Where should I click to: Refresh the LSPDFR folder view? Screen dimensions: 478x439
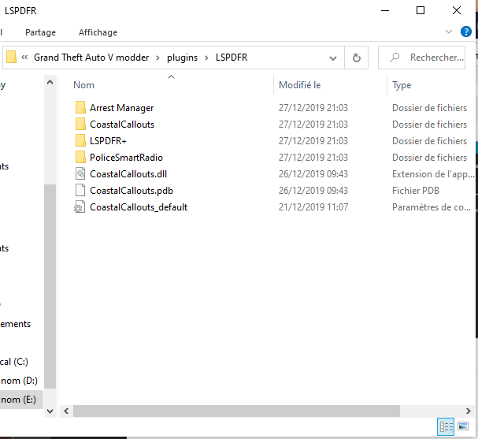pyautogui.click(x=357, y=58)
